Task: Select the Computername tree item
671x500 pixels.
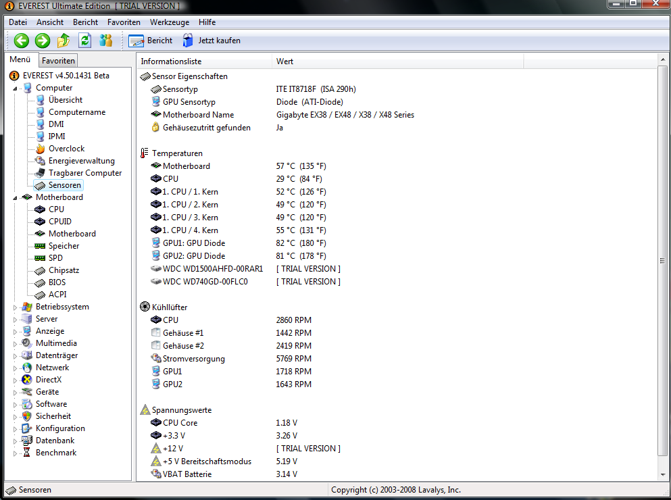Action: 77,112
